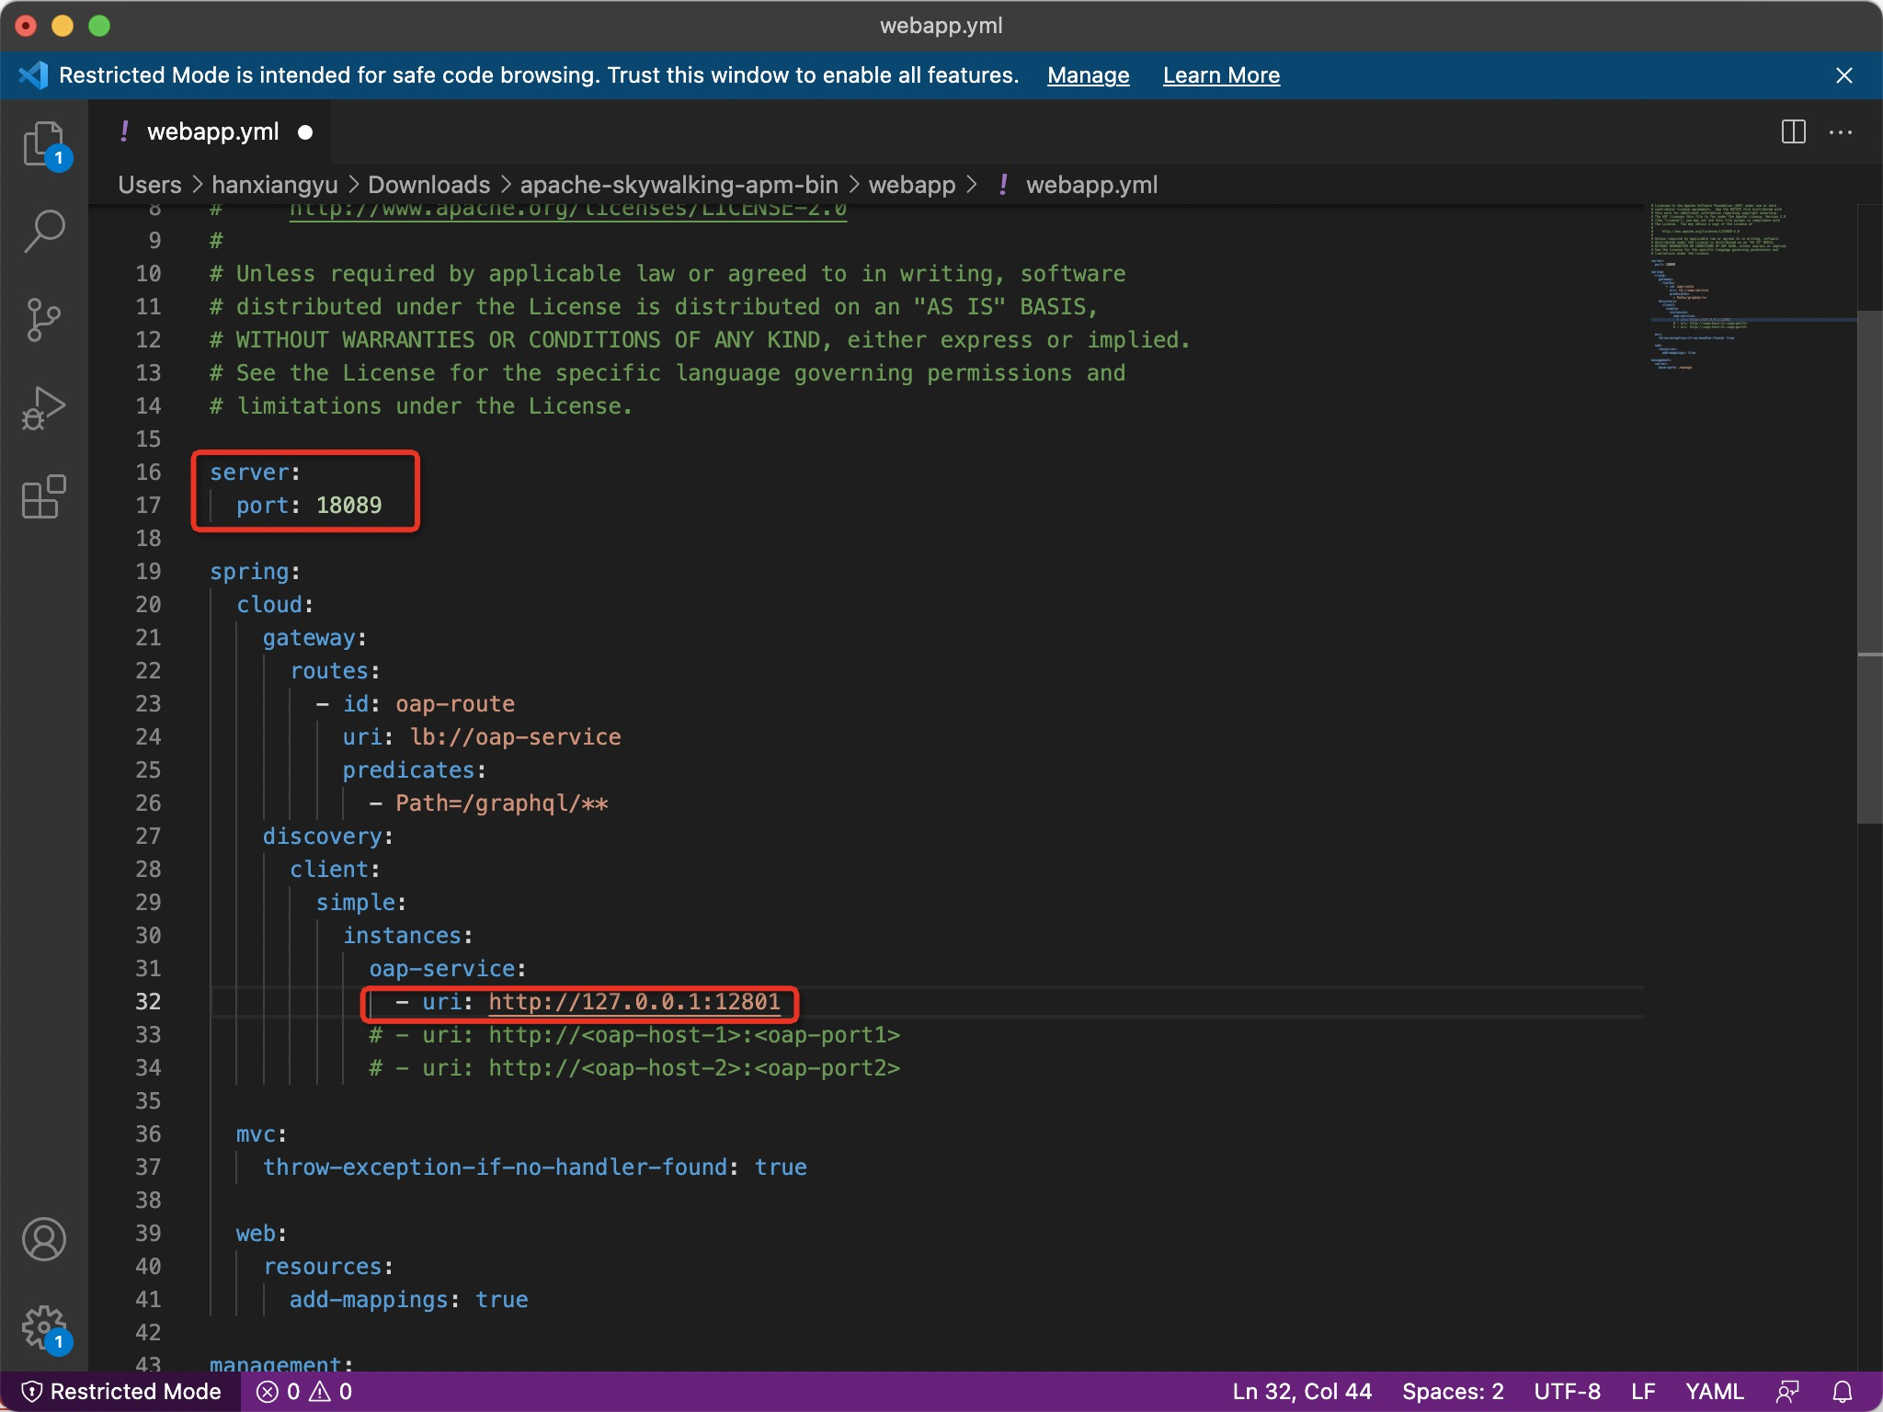Image resolution: width=1883 pixels, height=1412 pixels.
Task: Open Run and Debug view icon
Action: coord(43,408)
